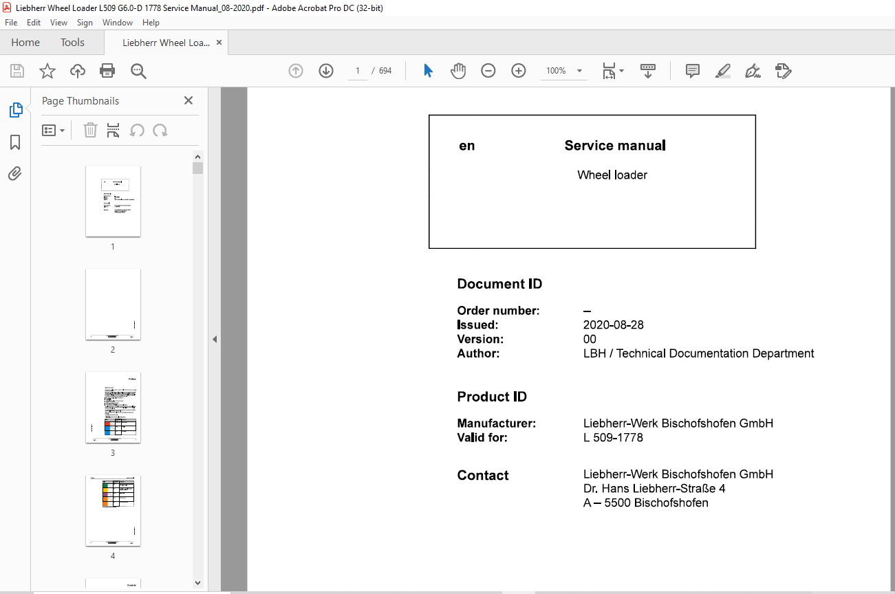The height and width of the screenshot is (594, 895).
Task: Open the Find text search tool
Action: [x=138, y=71]
